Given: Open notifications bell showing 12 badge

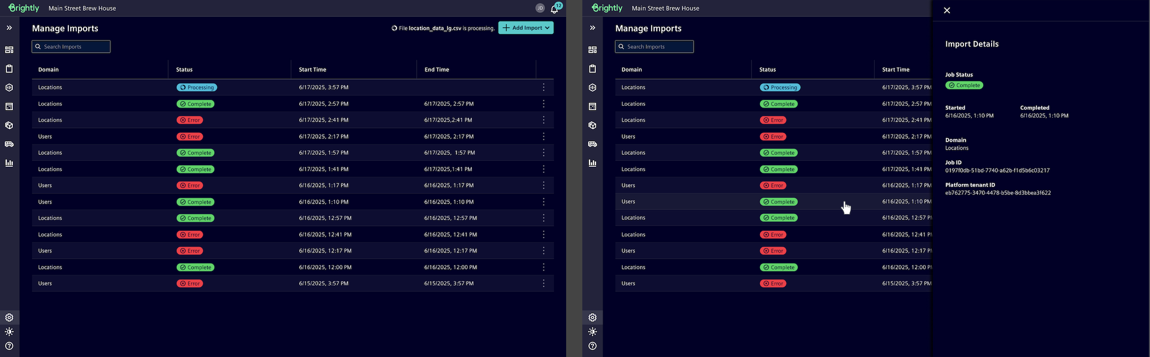Looking at the screenshot, I should [555, 8].
